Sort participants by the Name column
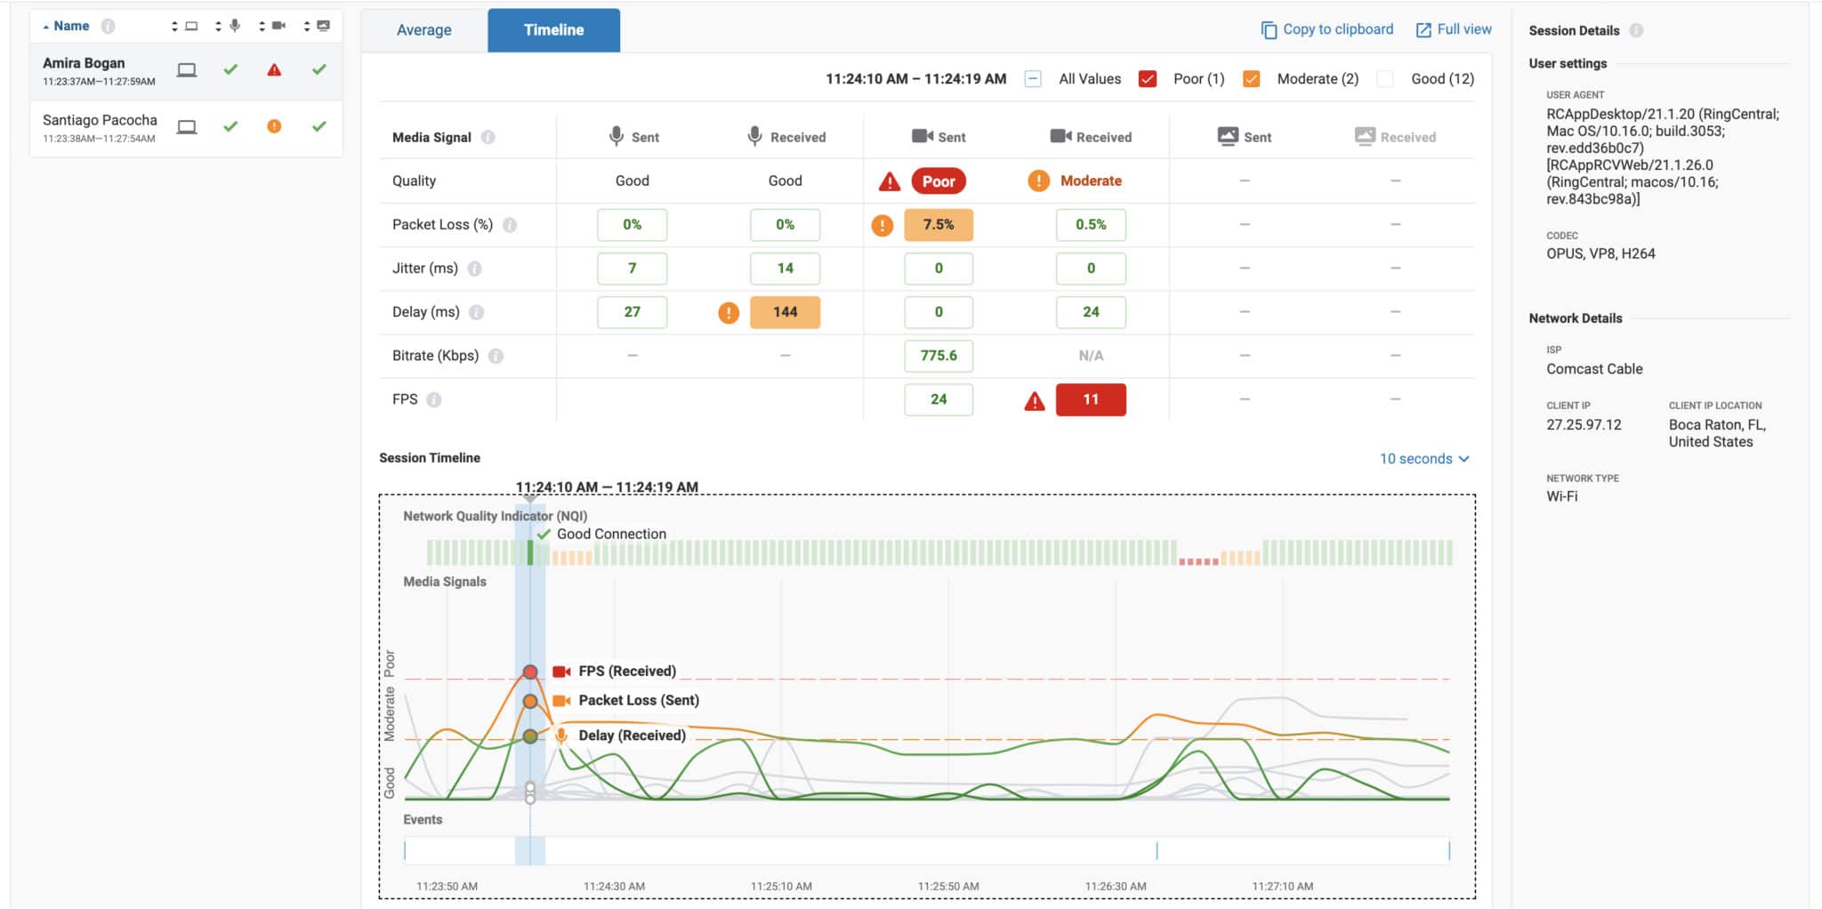 pyautogui.click(x=70, y=26)
